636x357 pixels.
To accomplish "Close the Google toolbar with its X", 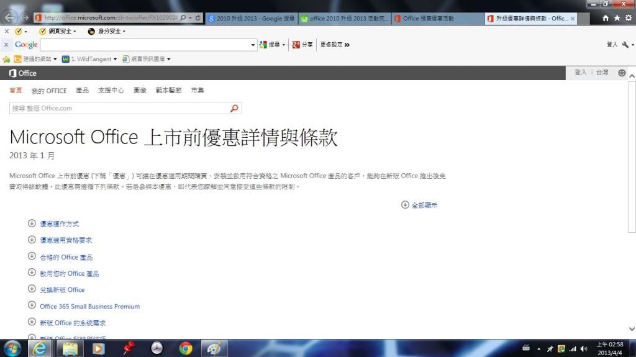I will (x=6, y=45).
